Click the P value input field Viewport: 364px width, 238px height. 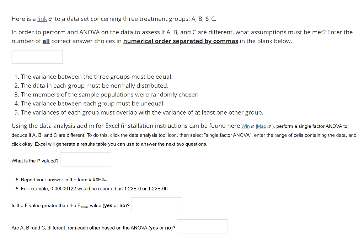[x=85, y=159]
